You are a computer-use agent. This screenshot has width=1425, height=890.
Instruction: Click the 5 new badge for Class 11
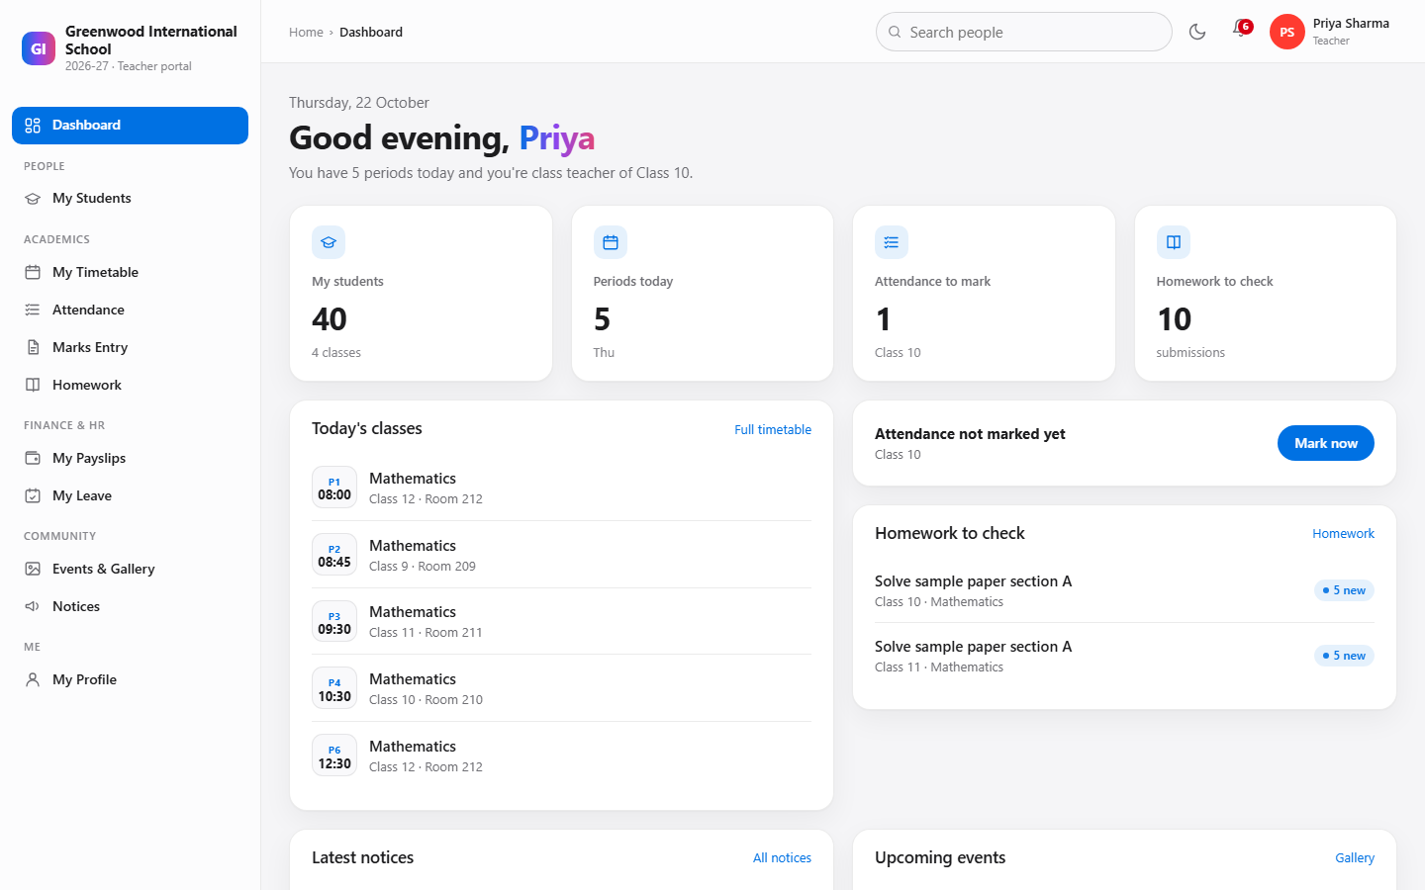click(x=1344, y=656)
